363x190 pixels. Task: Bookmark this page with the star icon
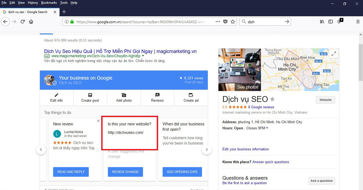pyautogui.click(x=233, y=22)
